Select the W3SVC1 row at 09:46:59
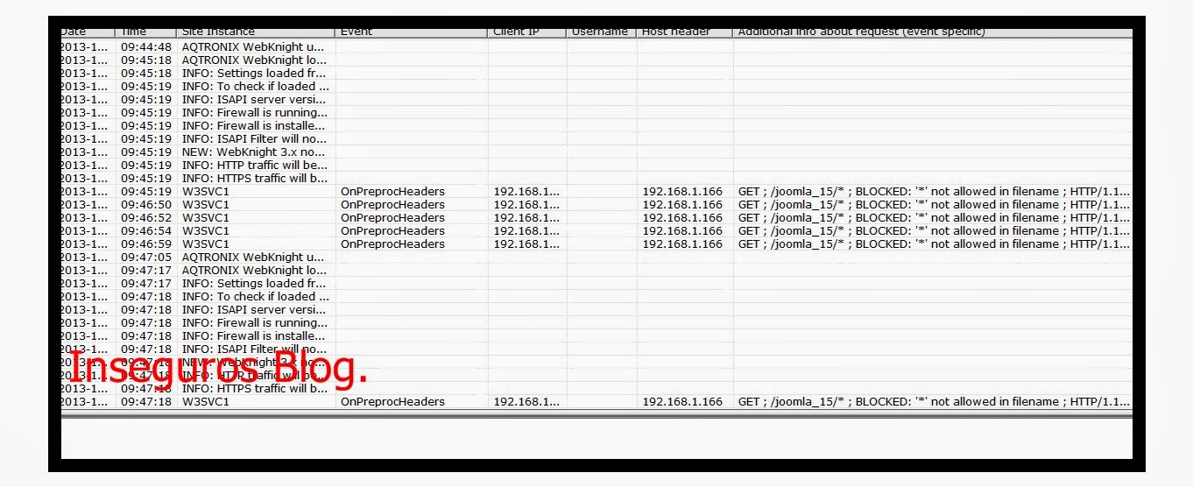Image resolution: width=1193 pixels, height=487 pixels. (x=205, y=244)
